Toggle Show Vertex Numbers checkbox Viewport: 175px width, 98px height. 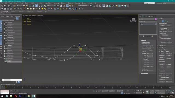point(161,39)
